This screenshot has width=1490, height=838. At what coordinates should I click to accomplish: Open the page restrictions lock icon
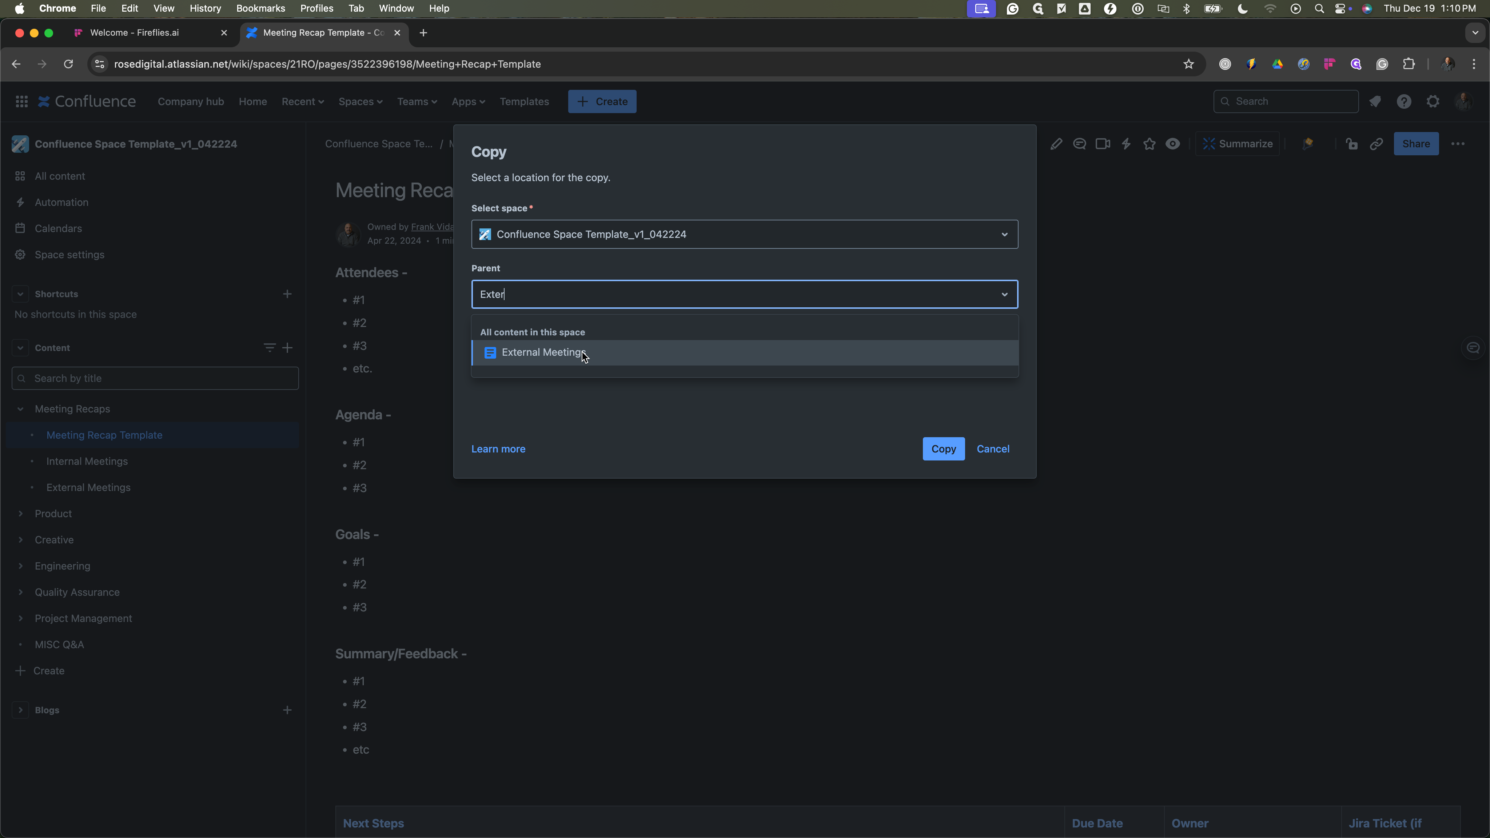1352,144
